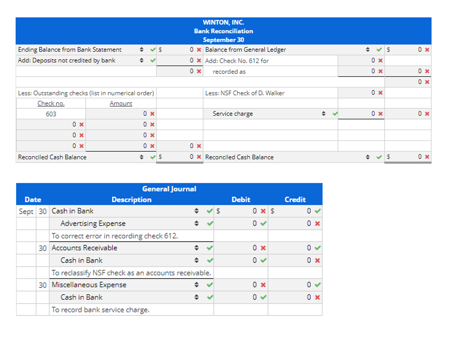Click the red X next to check 603 amount

(x=152, y=114)
